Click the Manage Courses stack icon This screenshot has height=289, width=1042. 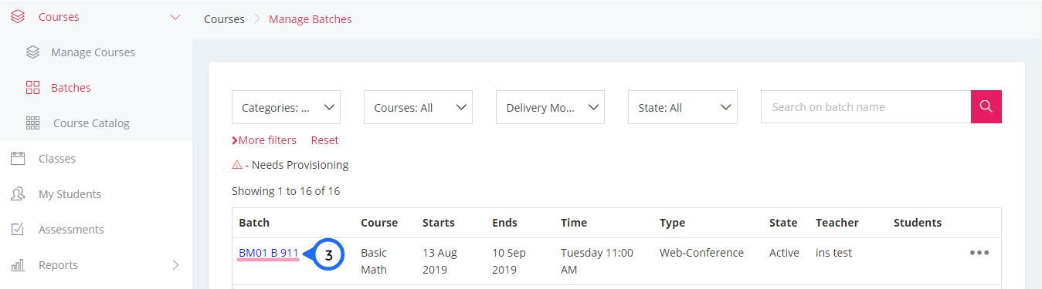tap(32, 52)
